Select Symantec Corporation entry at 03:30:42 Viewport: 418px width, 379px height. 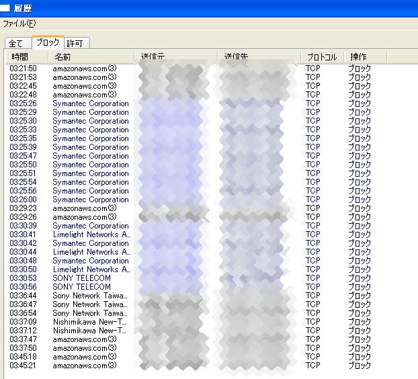click(190, 243)
